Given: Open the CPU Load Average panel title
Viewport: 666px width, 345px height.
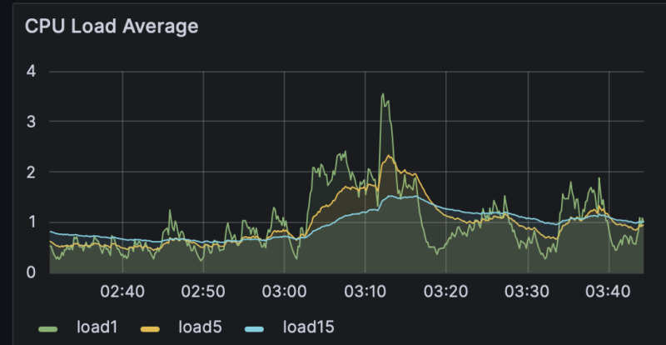Looking at the screenshot, I should (112, 27).
